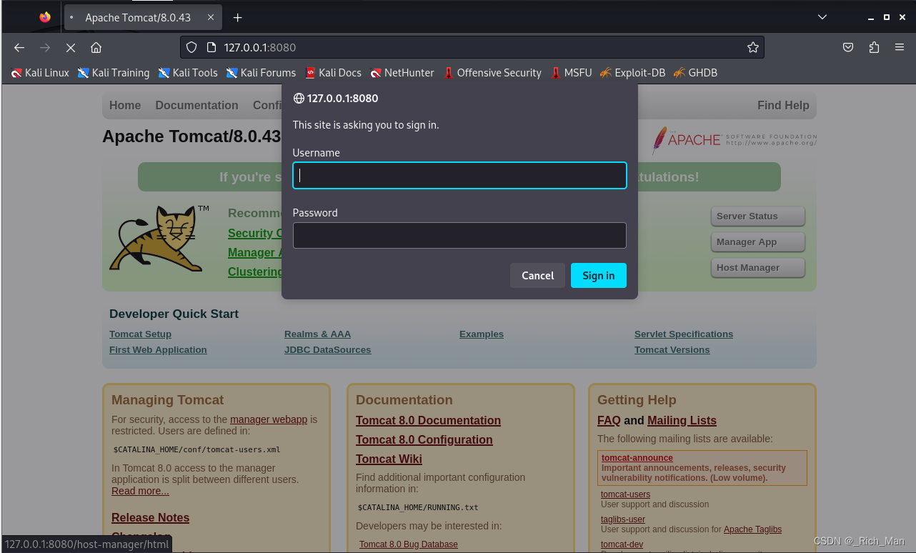Screen dimensions: 916x553
Task: Click the Sign in button
Action: (598, 275)
